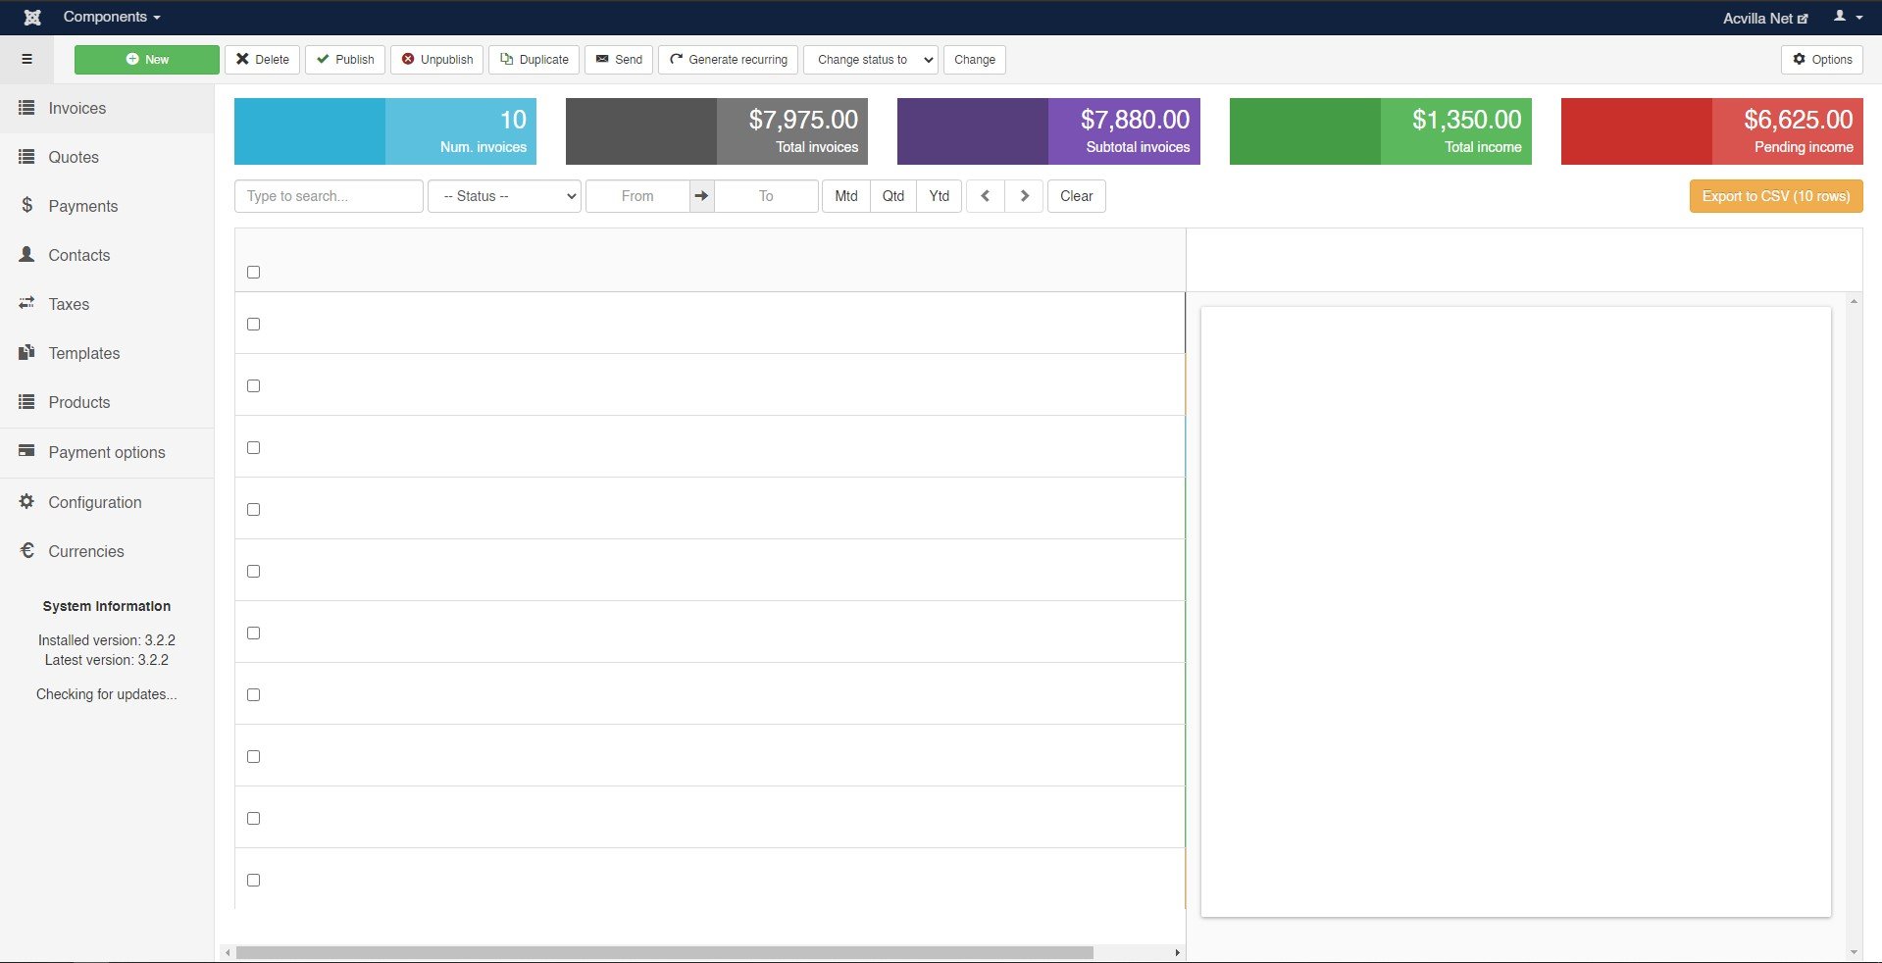Image resolution: width=1882 pixels, height=963 pixels.
Task: Open the Payments section
Action: (x=81, y=206)
